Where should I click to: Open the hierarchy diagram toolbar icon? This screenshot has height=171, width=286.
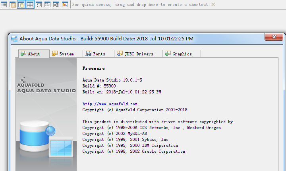[x=56, y=4]
